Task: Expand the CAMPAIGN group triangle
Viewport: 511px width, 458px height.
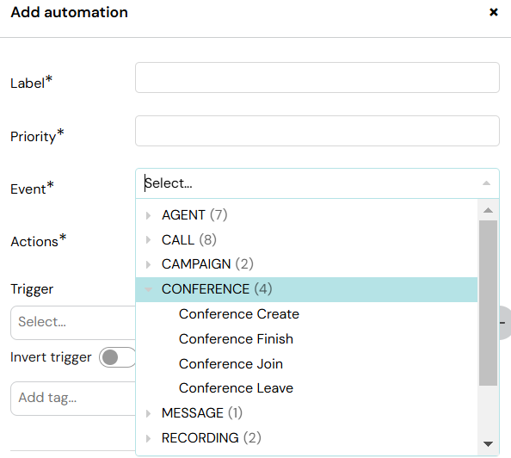Action: [148, 264]
